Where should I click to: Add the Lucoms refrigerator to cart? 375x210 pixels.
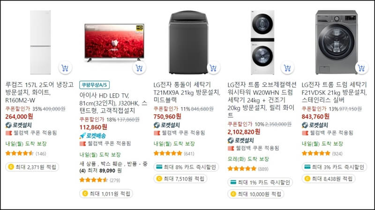pyautogui.click(x=65, y=68)
